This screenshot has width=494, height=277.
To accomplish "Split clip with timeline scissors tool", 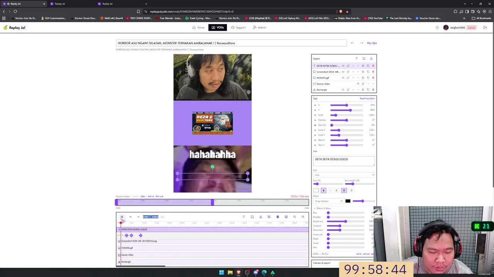I will coord(269,217).
